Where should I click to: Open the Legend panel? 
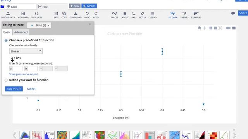point(152,15)
